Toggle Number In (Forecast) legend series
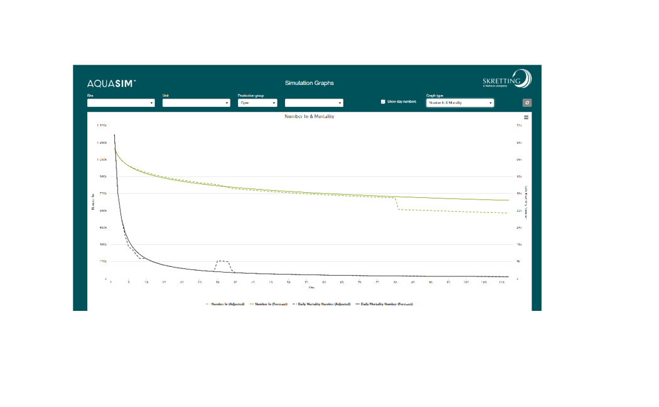 point(271,303)
